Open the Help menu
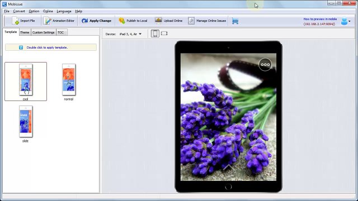 (78, 11)
